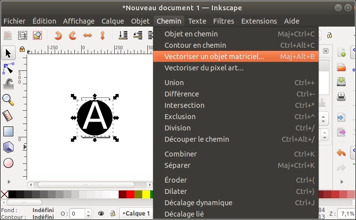The width and height of the screenshot is (356, 220).
Task: Toggle lock icon in top controls bar
Action: pos(329,35)
